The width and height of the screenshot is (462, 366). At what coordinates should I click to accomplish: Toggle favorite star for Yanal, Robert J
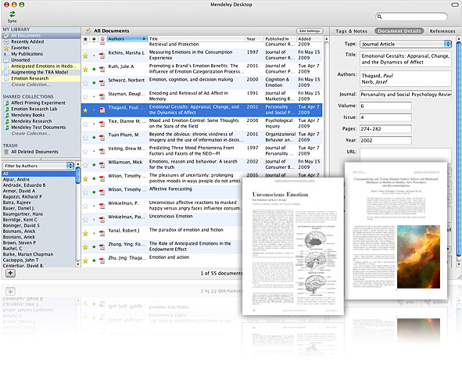click(85, 233)
